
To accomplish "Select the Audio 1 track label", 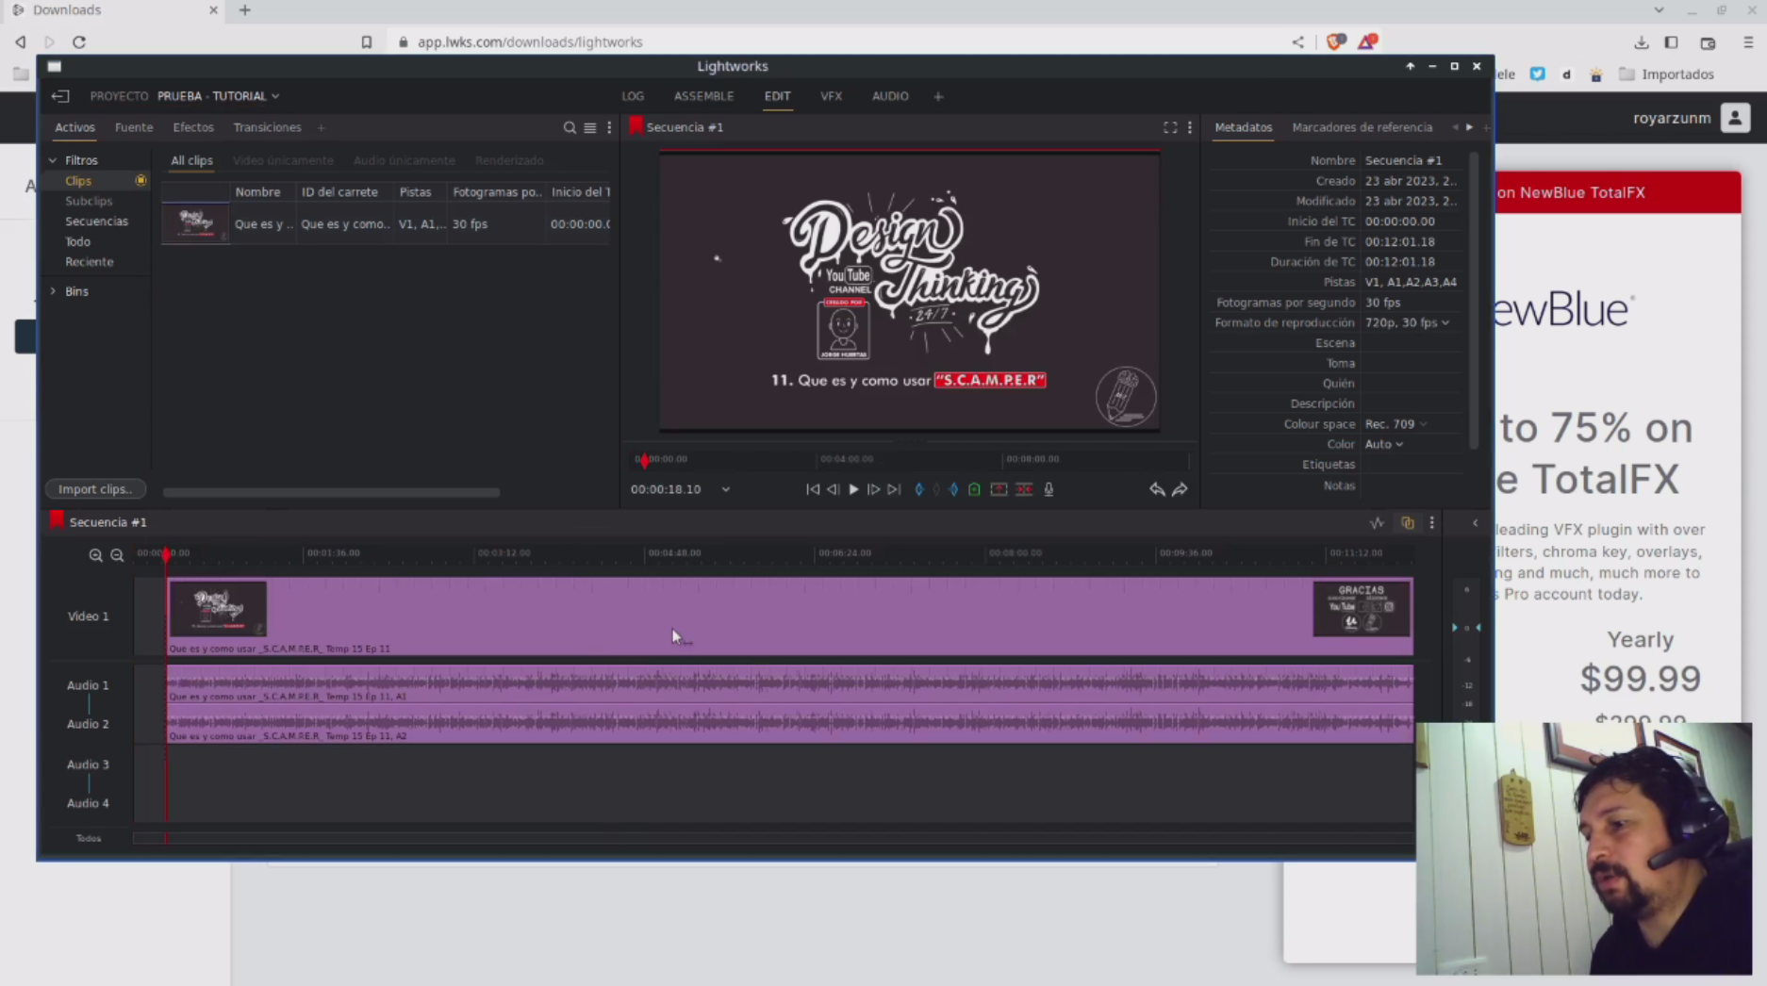I will point(88,685).
